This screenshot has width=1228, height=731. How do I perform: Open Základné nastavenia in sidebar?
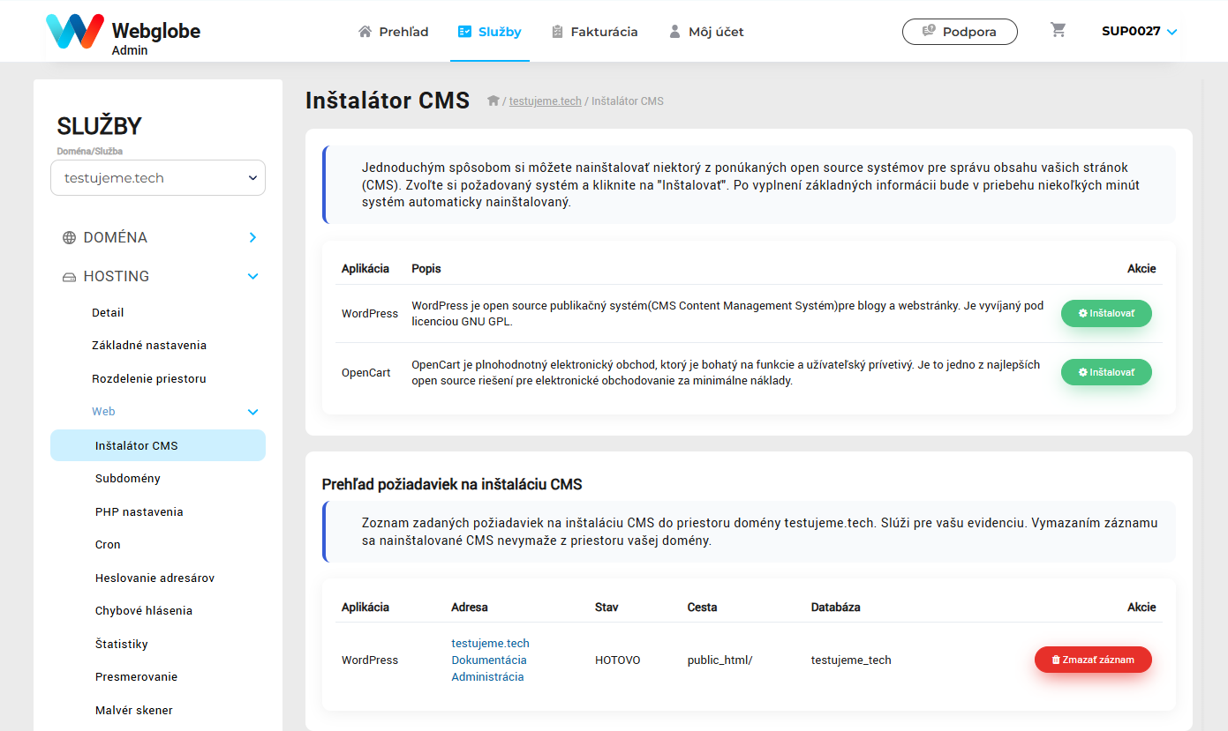[x=149, y=345]
